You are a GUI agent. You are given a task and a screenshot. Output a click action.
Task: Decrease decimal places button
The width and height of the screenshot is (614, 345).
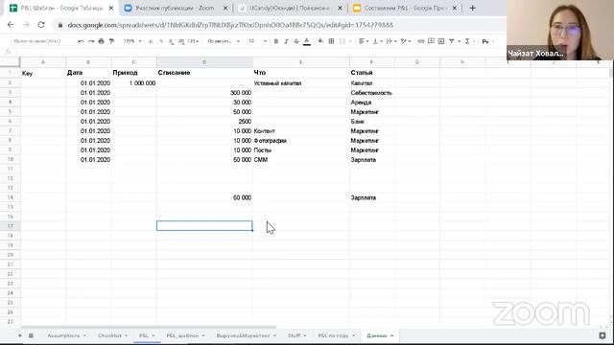[171, 41]
